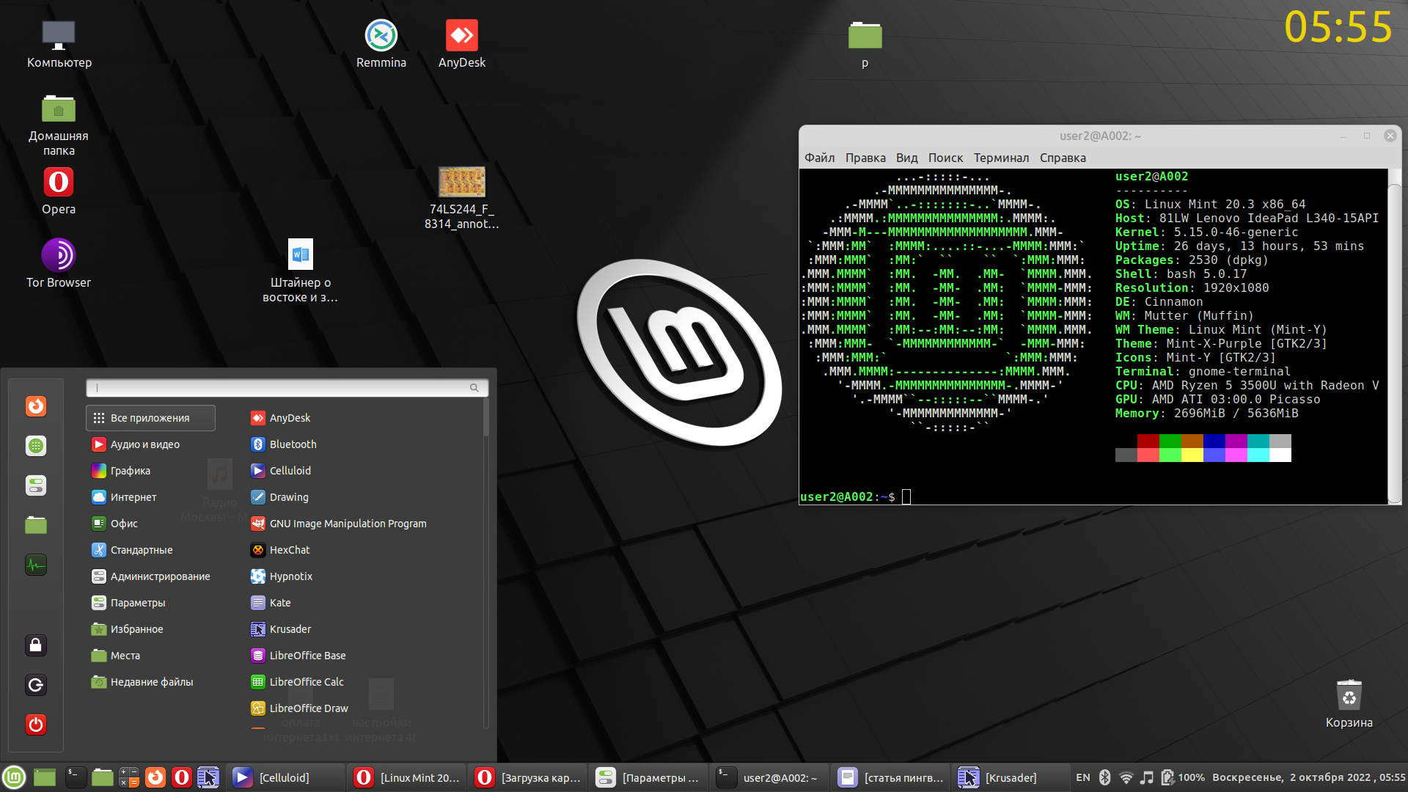Open LibreOffice Calc spreadsheet
1408x792 pixels.
[x=307, y=682]
